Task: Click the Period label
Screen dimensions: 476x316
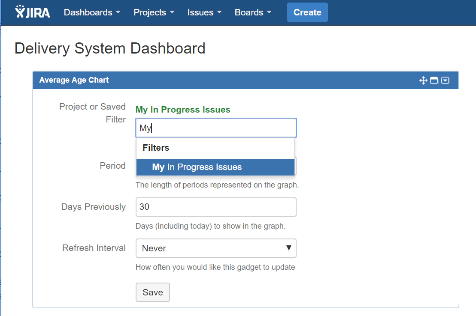Action: (x=112, y=166)
